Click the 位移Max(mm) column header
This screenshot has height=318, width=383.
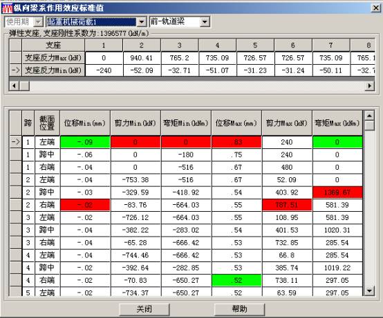coord(236,123)
